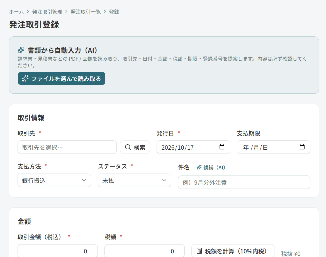Click the calculator icon in 税額を計算 button
The width and height of the screenshot is (326, 257).
199,251
